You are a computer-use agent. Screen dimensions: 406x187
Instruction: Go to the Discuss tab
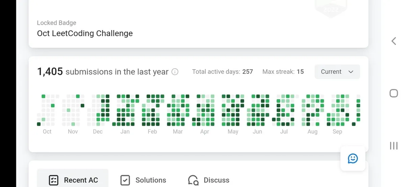(216, 180)
